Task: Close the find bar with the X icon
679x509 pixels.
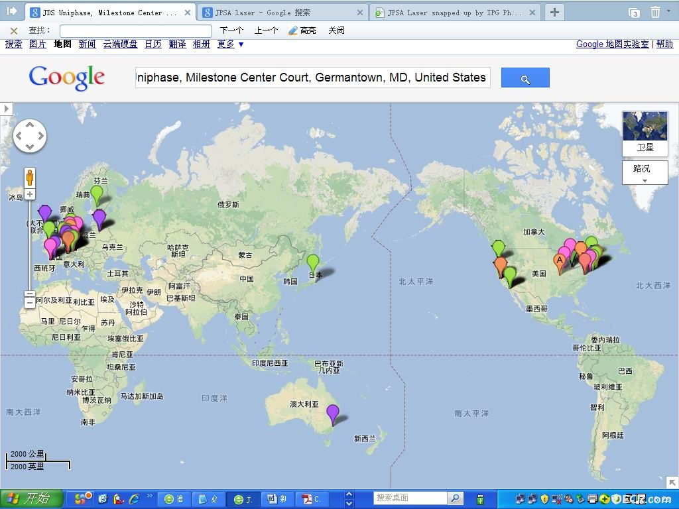Action: 14,30
